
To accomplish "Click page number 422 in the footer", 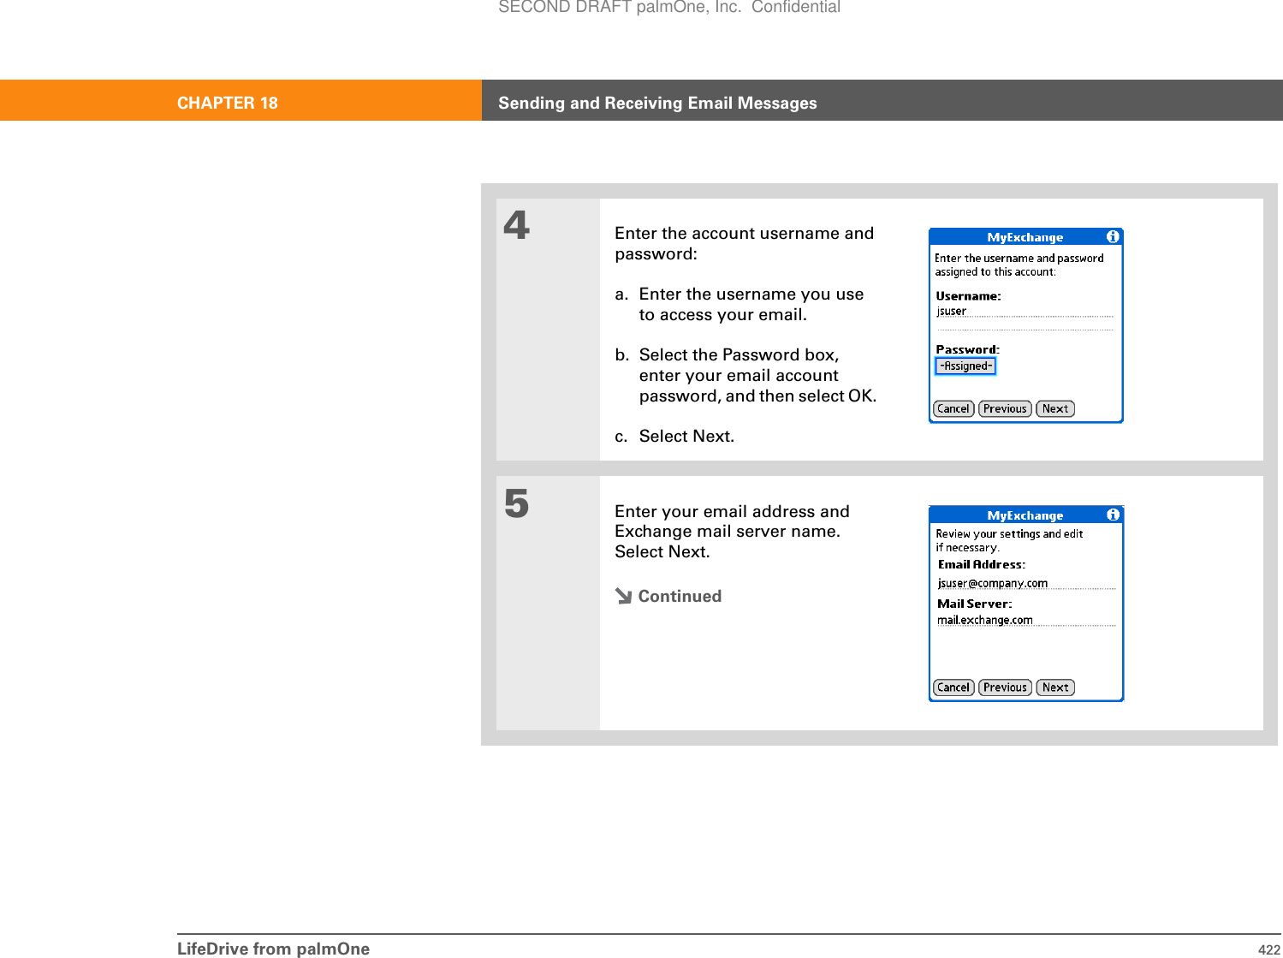I will click(1268, 949).
